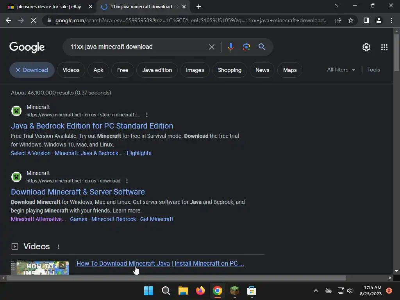Screen dimensions: 400x300
Task: Open search Tools
Action: point(373,70)
